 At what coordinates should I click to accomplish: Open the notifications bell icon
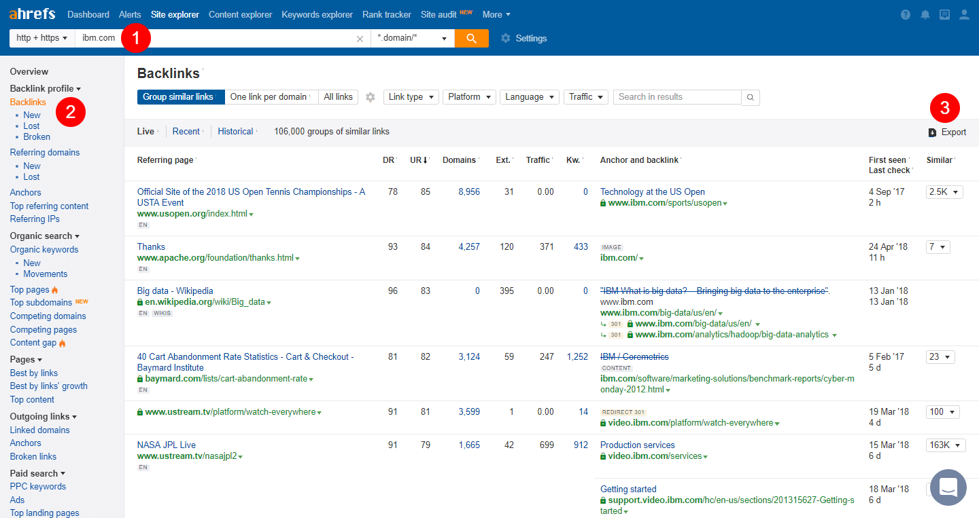click(x=925, y=15)
